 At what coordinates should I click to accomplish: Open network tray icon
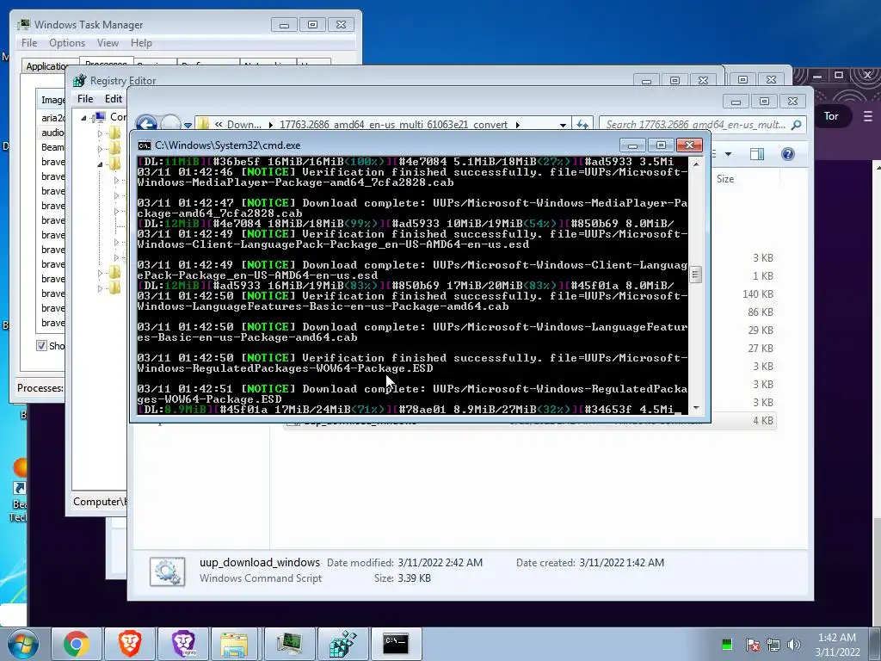773,644
